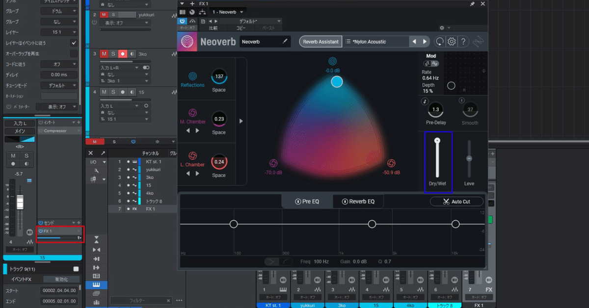Screen dimensions: 589x308
Task: Expand the Neoverb side panel arrow
Action: coord(241,121)
